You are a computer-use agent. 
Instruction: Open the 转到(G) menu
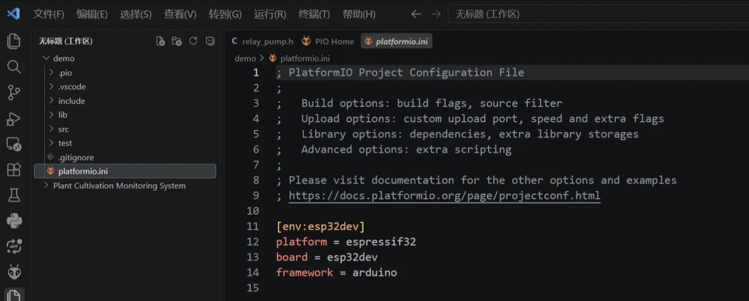coord(225,14)
